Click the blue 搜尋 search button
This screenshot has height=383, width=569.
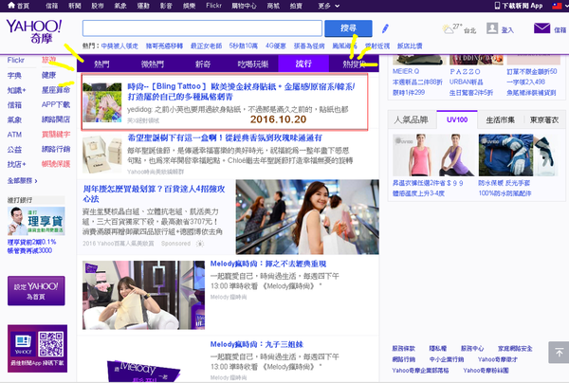click(348, 28)
